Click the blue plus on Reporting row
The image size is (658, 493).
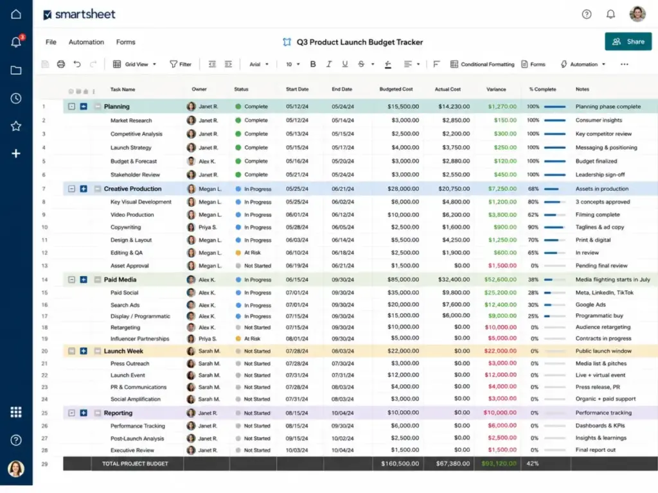(84, 413)
